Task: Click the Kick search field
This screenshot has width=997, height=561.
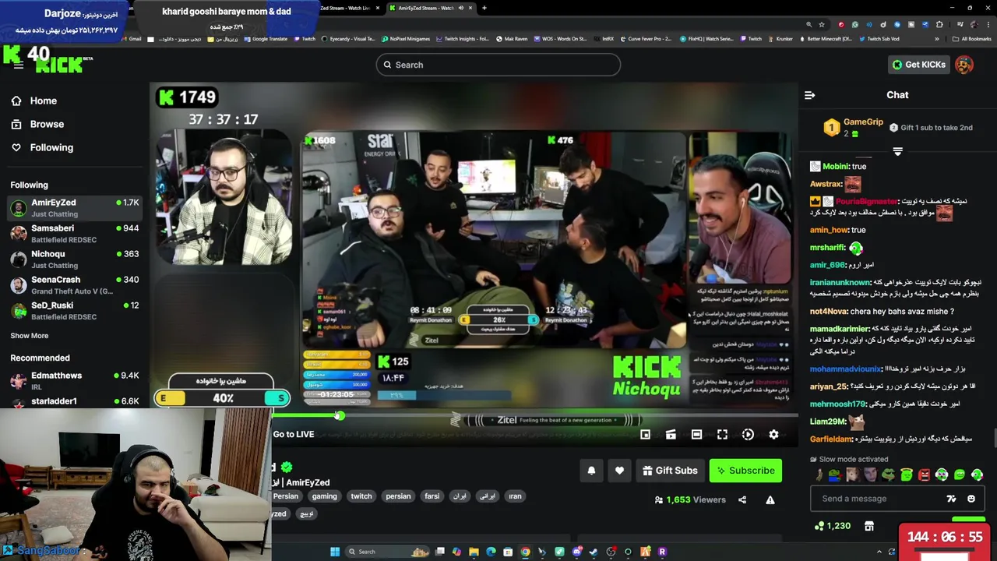Action: coord(498,65)
